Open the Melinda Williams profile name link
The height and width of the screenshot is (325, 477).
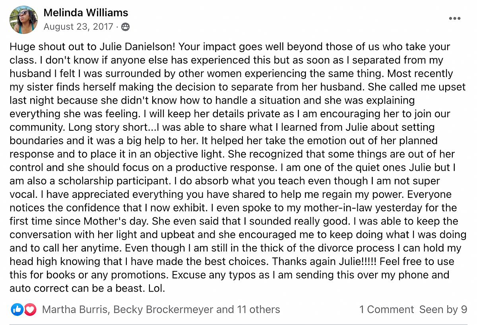86,13
